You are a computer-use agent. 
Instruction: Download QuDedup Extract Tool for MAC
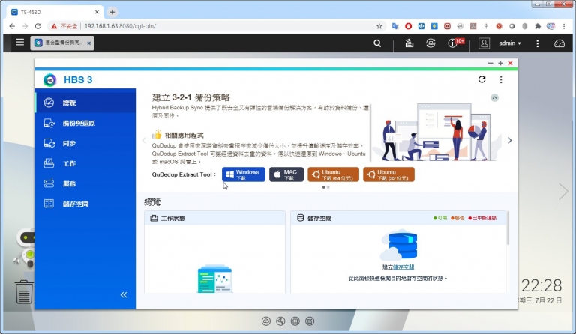tap(286, 174)
